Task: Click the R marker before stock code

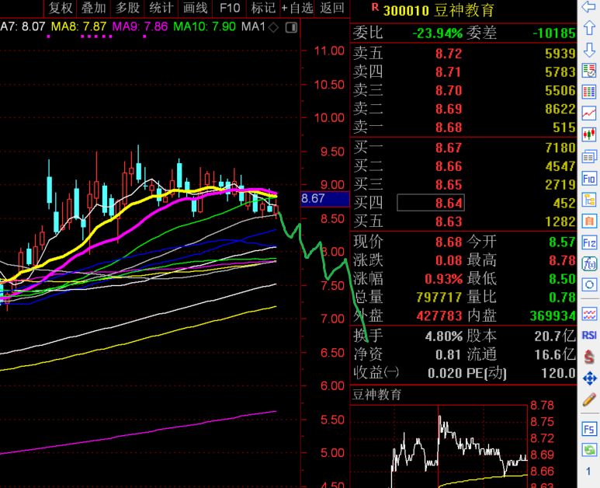Action: tap(375, 7)
